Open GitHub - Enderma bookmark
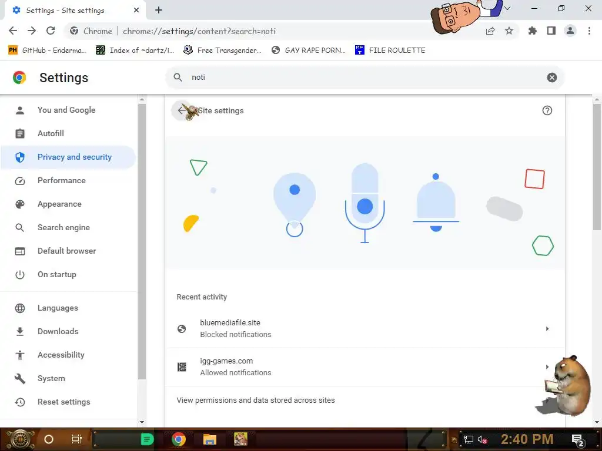The height and width of the screenshot is (451, 602). point(47,51)
